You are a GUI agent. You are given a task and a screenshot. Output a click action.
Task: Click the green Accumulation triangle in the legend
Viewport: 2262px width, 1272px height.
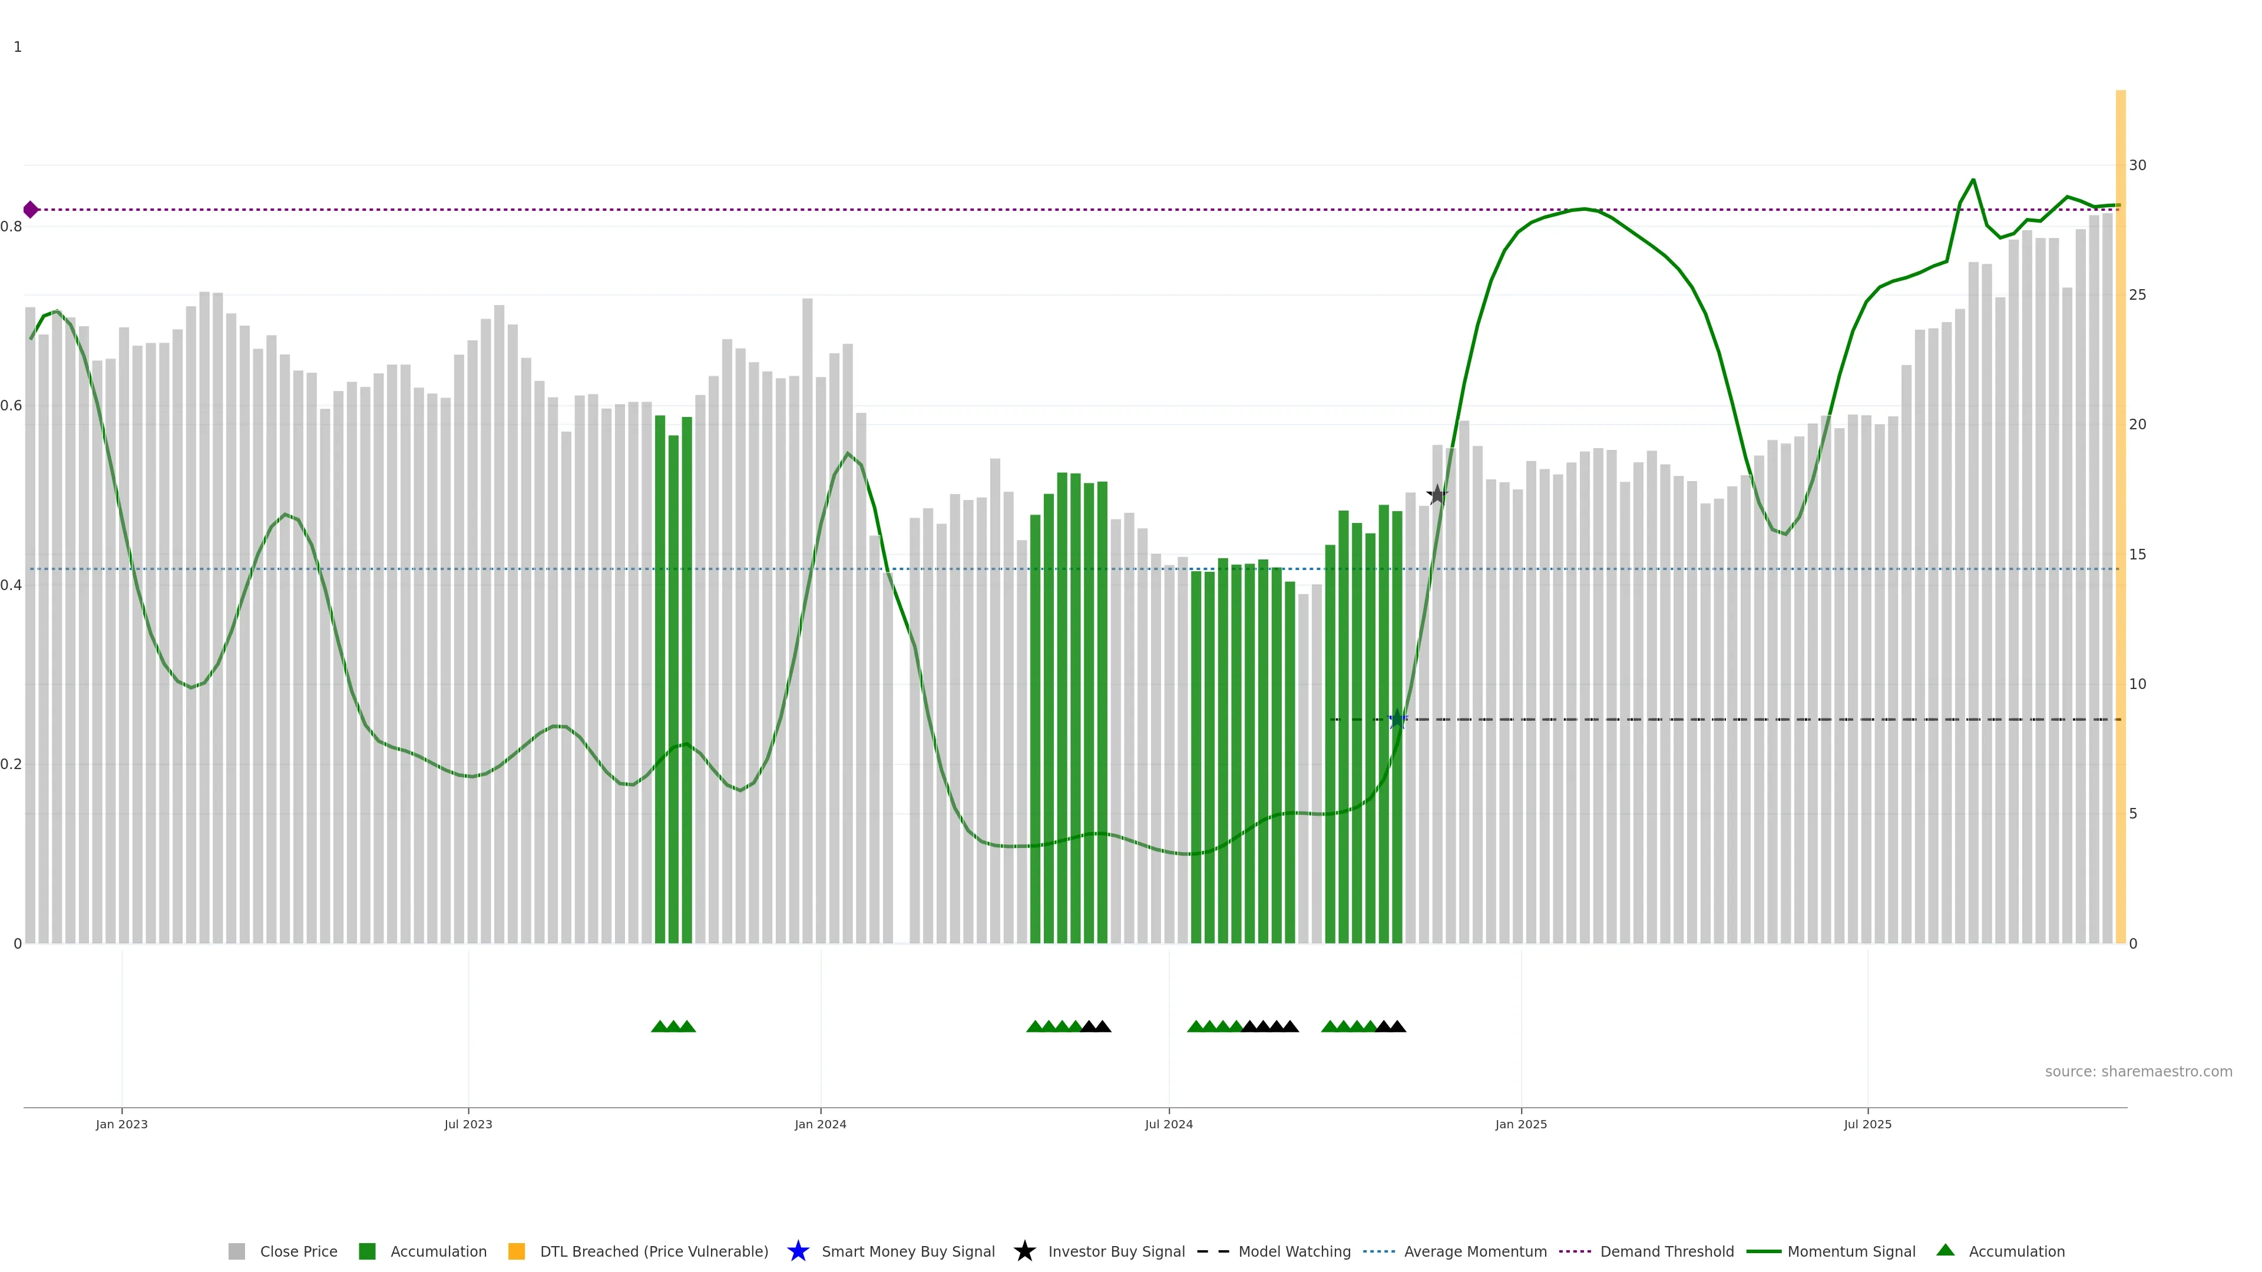coord(1945,1250)
